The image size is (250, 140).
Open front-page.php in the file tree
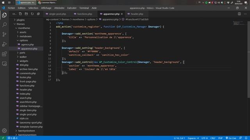click(x=28, y=82)
